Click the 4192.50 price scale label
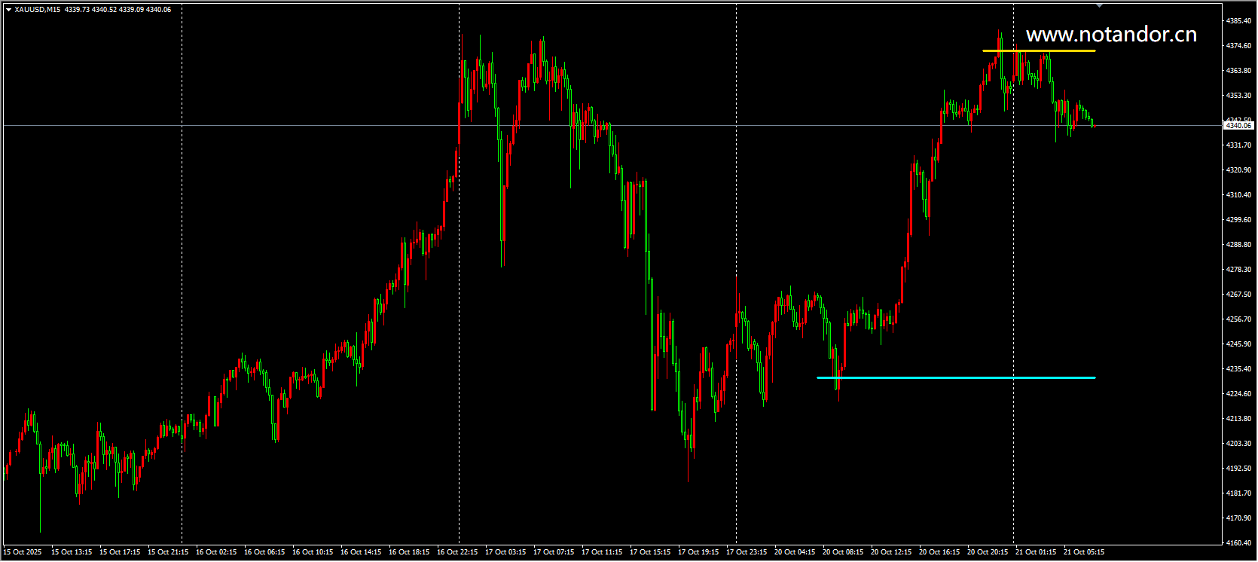 point(1239,469)
